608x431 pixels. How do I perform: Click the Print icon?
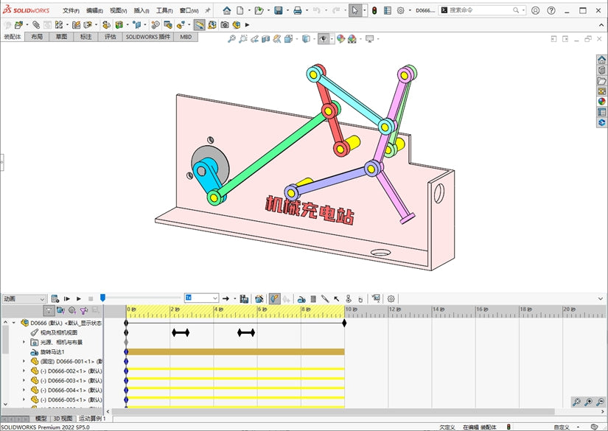click(x=298, y=10)
